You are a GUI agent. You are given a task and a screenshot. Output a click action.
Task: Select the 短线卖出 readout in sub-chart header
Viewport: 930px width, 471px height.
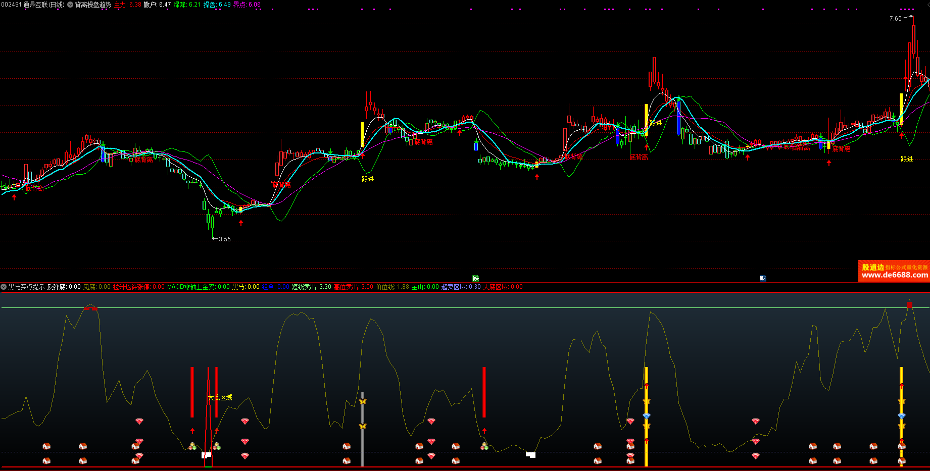pos(311,287)
